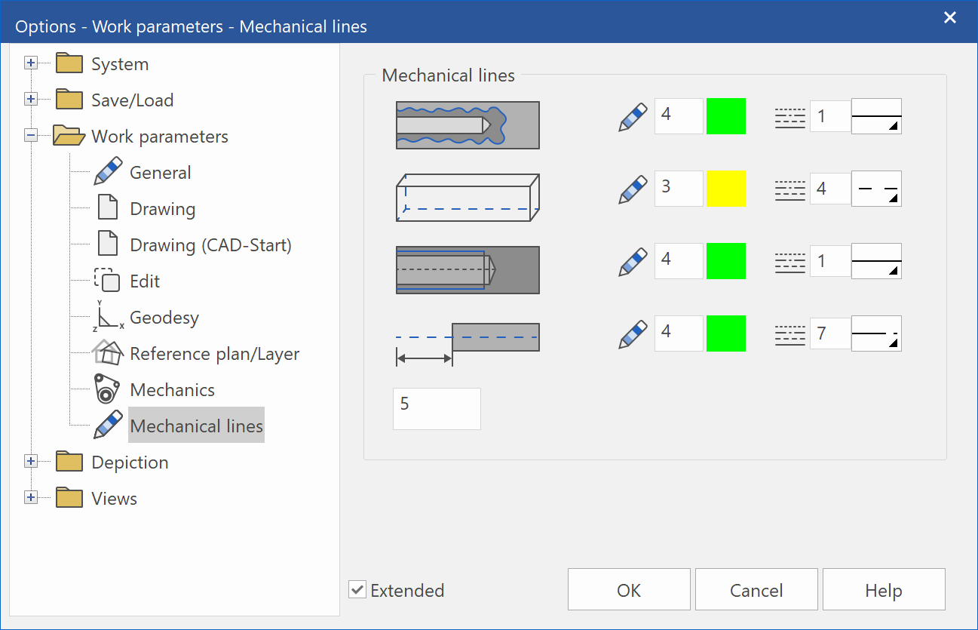Edit pen number 4 for thread lines
The image size is (978, 630).
pyautogui.click(x=679, y=261)
